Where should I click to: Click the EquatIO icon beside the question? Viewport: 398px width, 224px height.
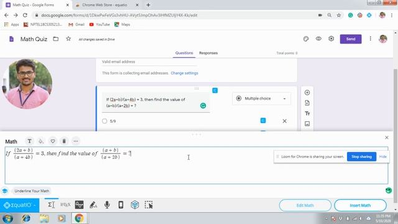(215, 90)
